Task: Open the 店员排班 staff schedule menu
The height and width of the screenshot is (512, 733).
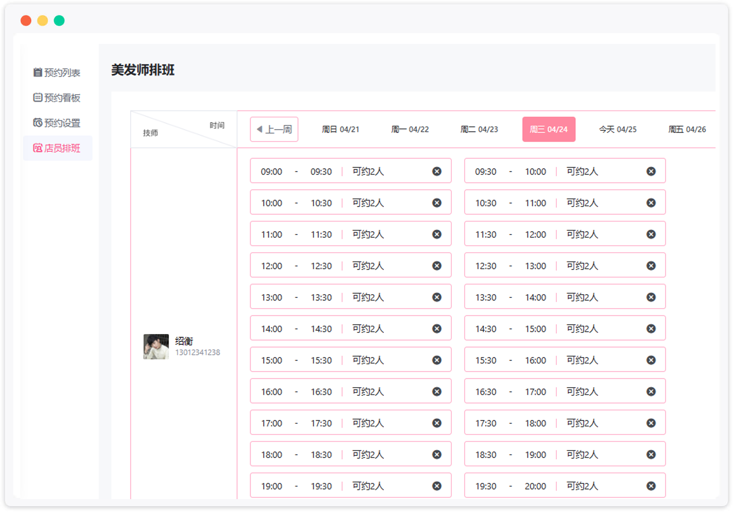Action: pyautogui.click(x=57, y=148)
